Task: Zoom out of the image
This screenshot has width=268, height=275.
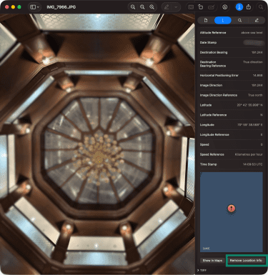Action: pos(133,7)
